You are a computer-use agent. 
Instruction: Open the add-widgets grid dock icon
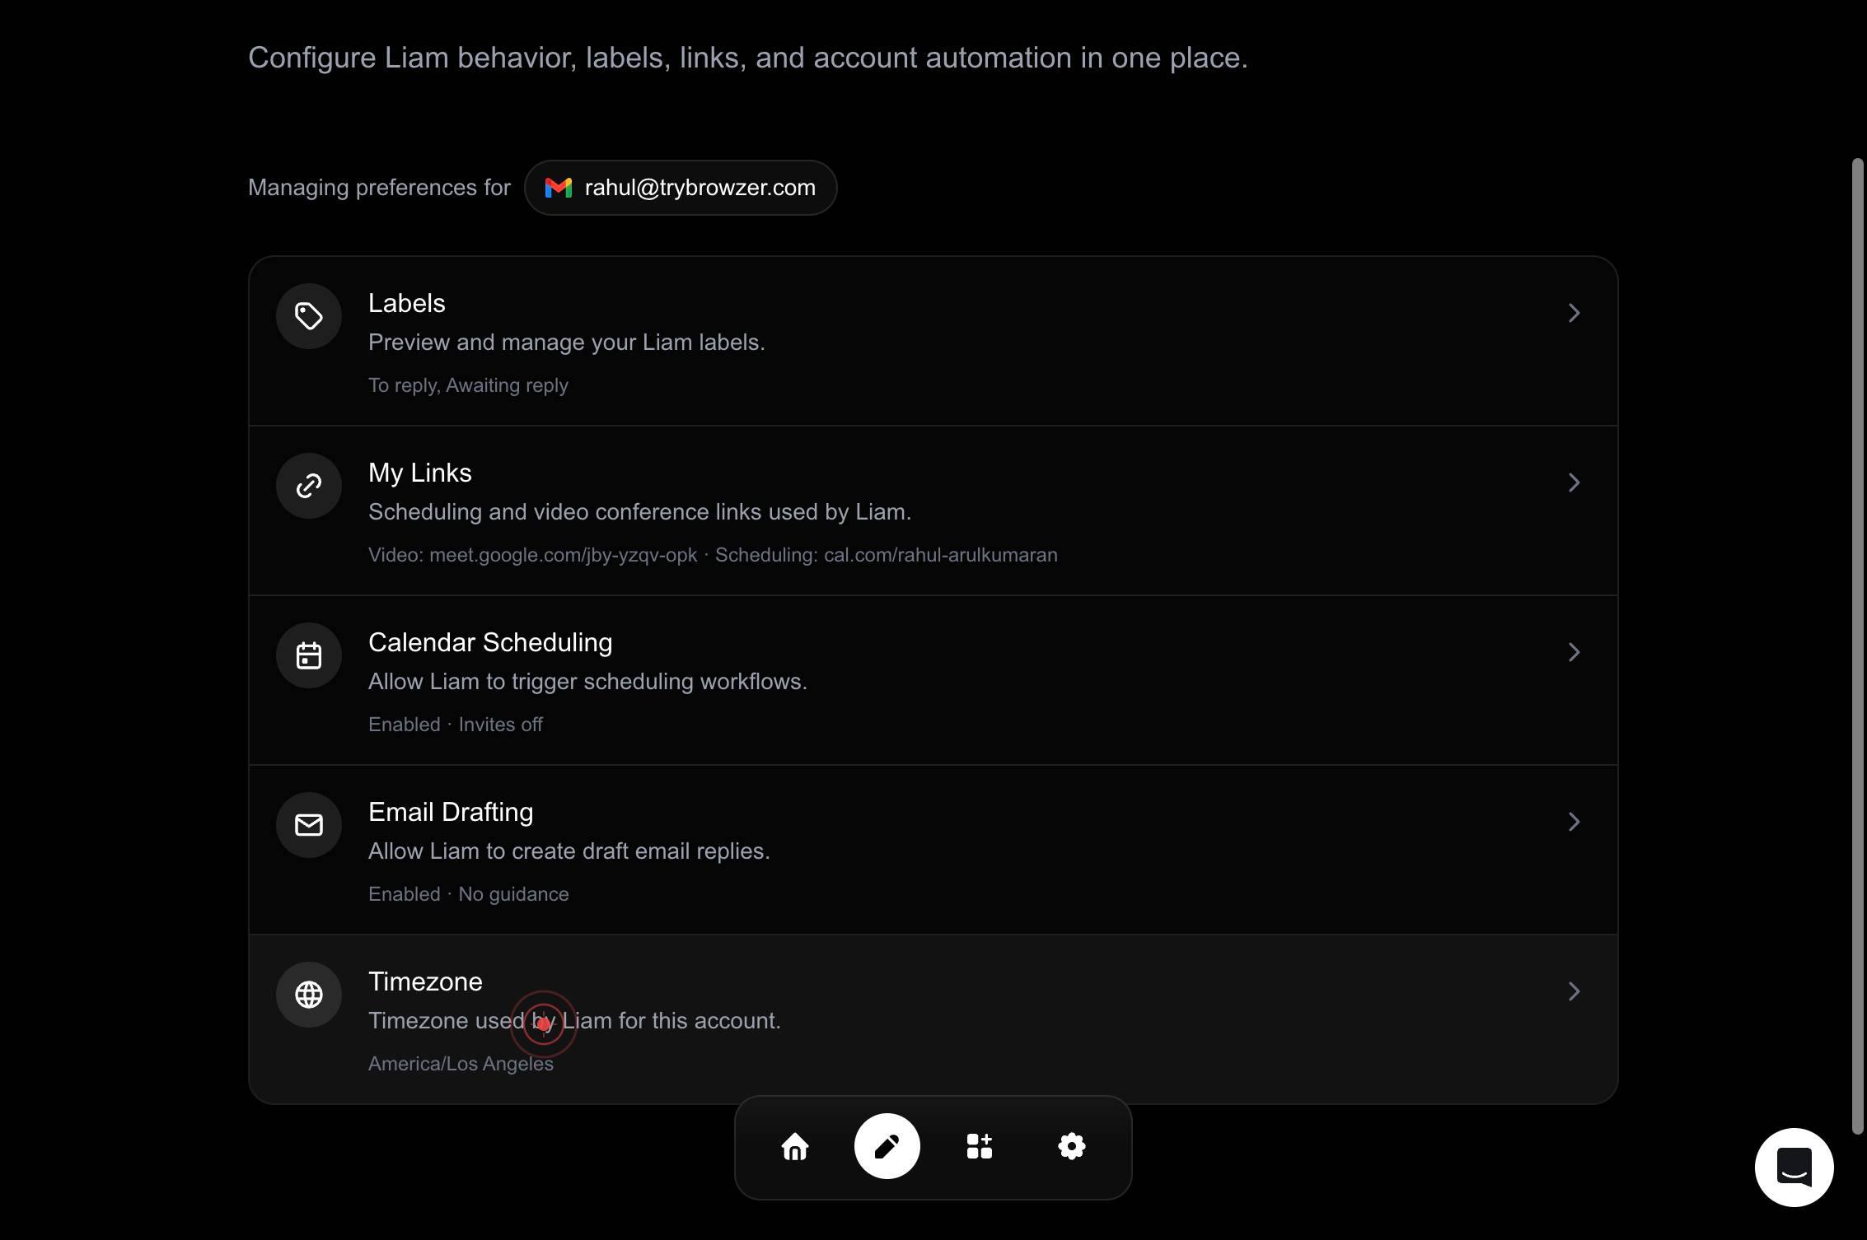980,1146
